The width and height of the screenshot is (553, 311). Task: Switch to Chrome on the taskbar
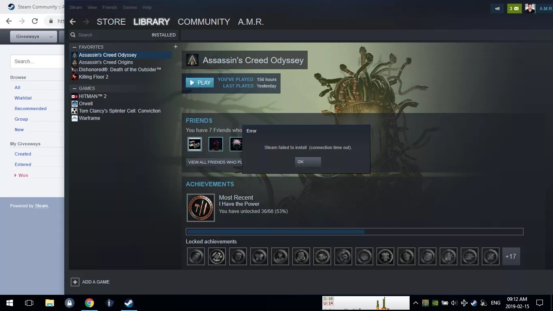(x=89, y=303)
